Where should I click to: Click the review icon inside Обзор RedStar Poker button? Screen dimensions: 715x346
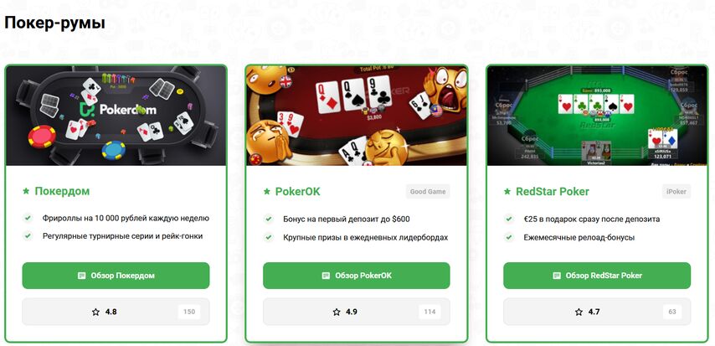(x=557, y=276)
